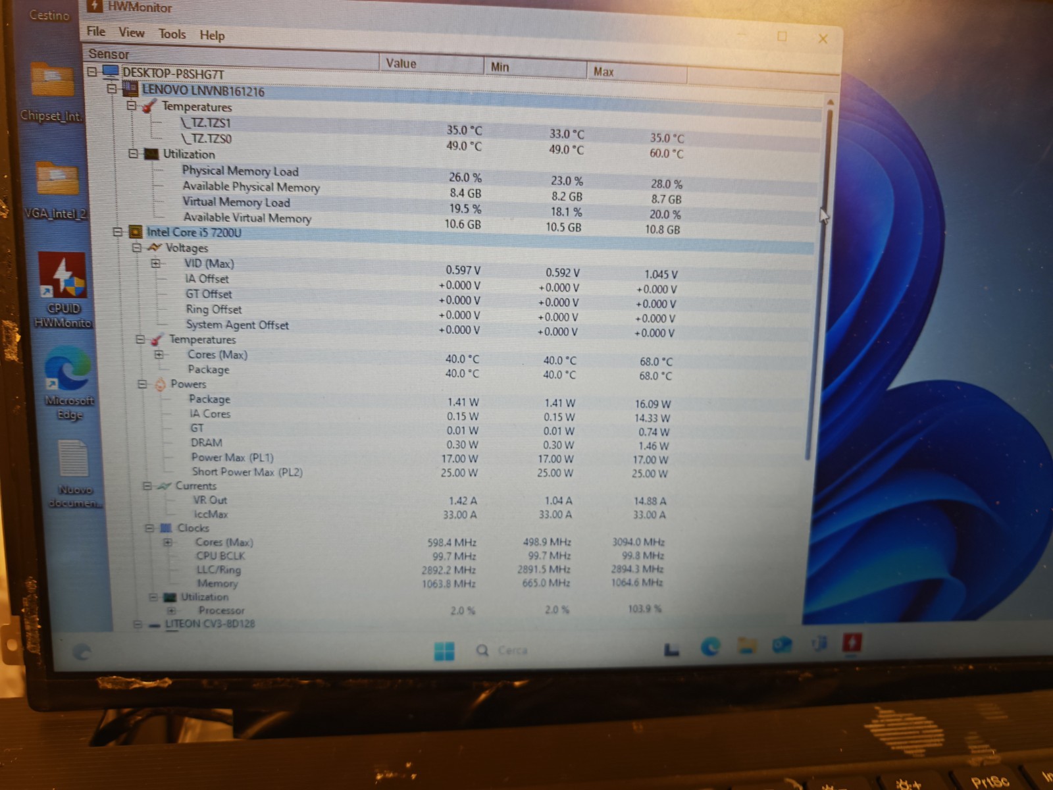Click the Value column header

432,63
